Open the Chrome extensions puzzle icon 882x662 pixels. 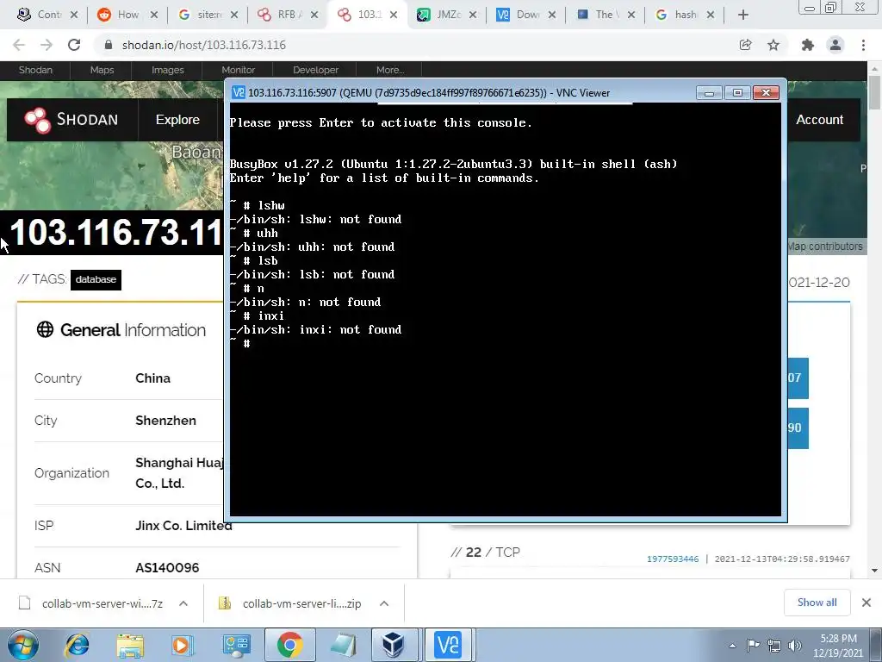pyautogui.click(x=808, y=45)
